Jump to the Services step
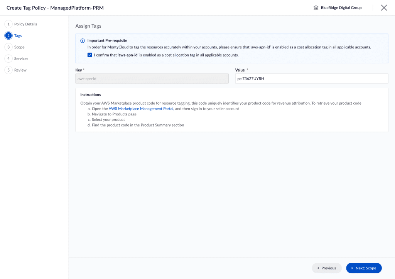 21,58
